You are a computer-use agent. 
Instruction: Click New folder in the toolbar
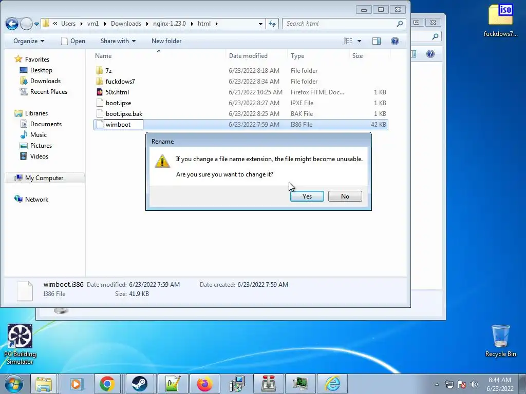(166, 41)
